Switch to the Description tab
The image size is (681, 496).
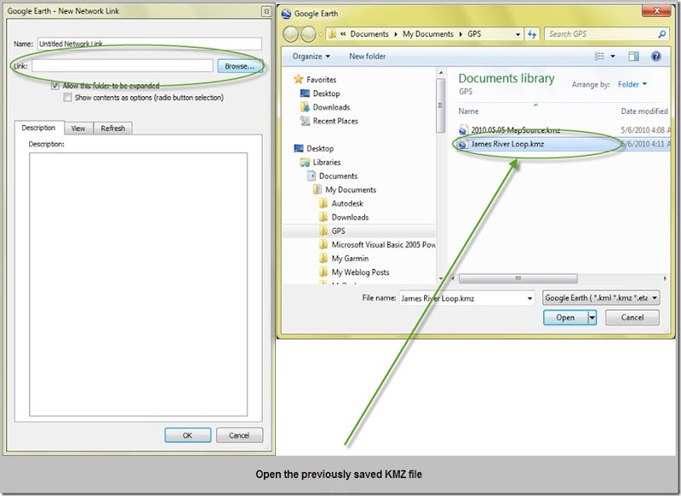[38, 128]
